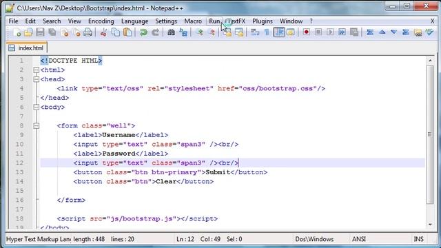Click the macro Playback icon

(330, 32)
